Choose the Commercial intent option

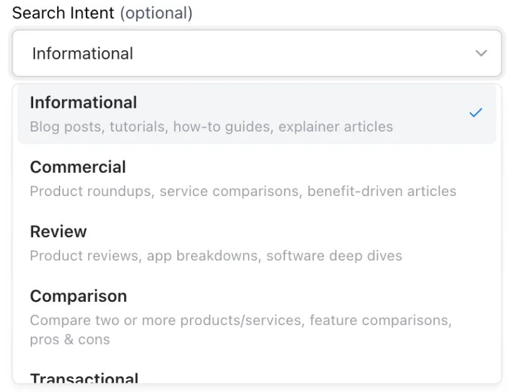tap(257, 178)
